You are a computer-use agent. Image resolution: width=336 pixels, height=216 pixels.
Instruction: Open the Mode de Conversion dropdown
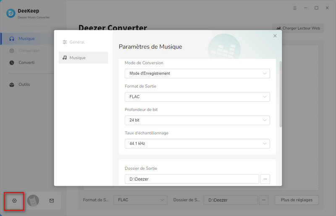pos(197,74)
